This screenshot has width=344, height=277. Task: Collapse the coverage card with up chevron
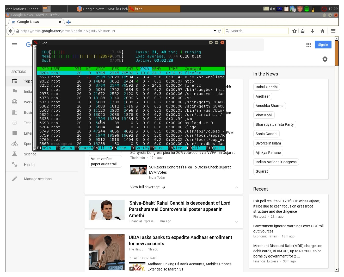(x=237, y=187)
